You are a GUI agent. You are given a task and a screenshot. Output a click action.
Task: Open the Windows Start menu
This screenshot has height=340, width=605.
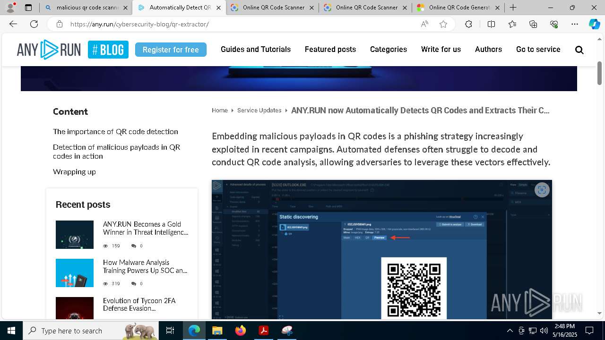coord(11,331)
